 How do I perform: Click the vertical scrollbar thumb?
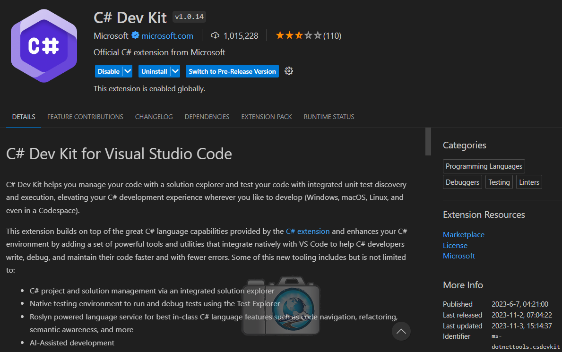click(x=428, y=141)
